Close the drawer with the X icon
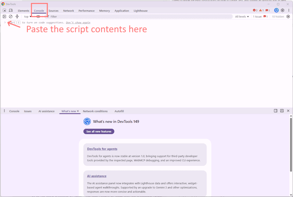293x197 pixels. [x=288, y=111]
